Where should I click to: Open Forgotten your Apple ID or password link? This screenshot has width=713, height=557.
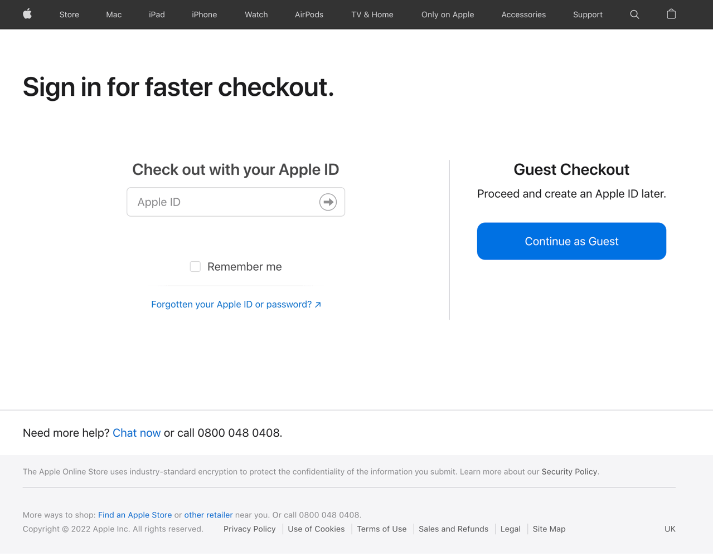click(x=236, y=305)
